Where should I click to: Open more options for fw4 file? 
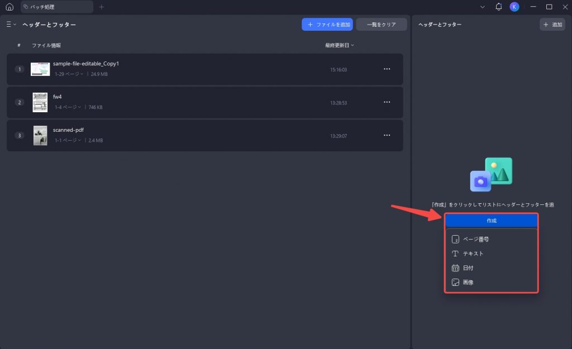pos(387,102)
